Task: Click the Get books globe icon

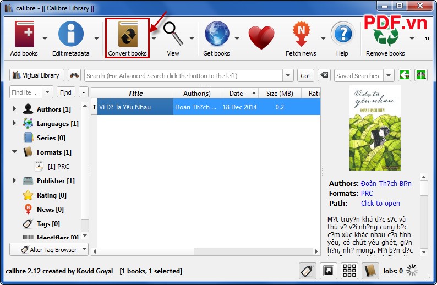Action: [x=217, y=34]
